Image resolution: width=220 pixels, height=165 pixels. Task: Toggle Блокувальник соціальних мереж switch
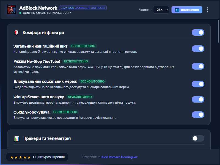pyautogui.click(x=198, y=84)
